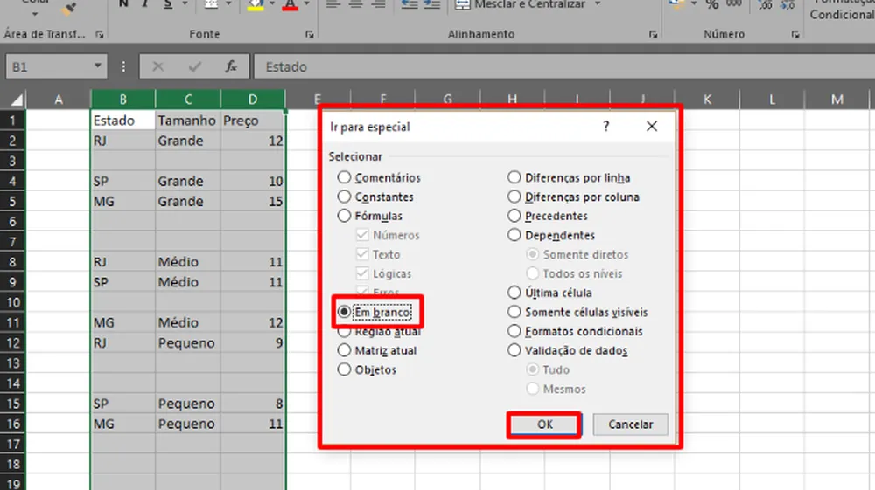Toggle the Texto checkbox

pos(362,254)
